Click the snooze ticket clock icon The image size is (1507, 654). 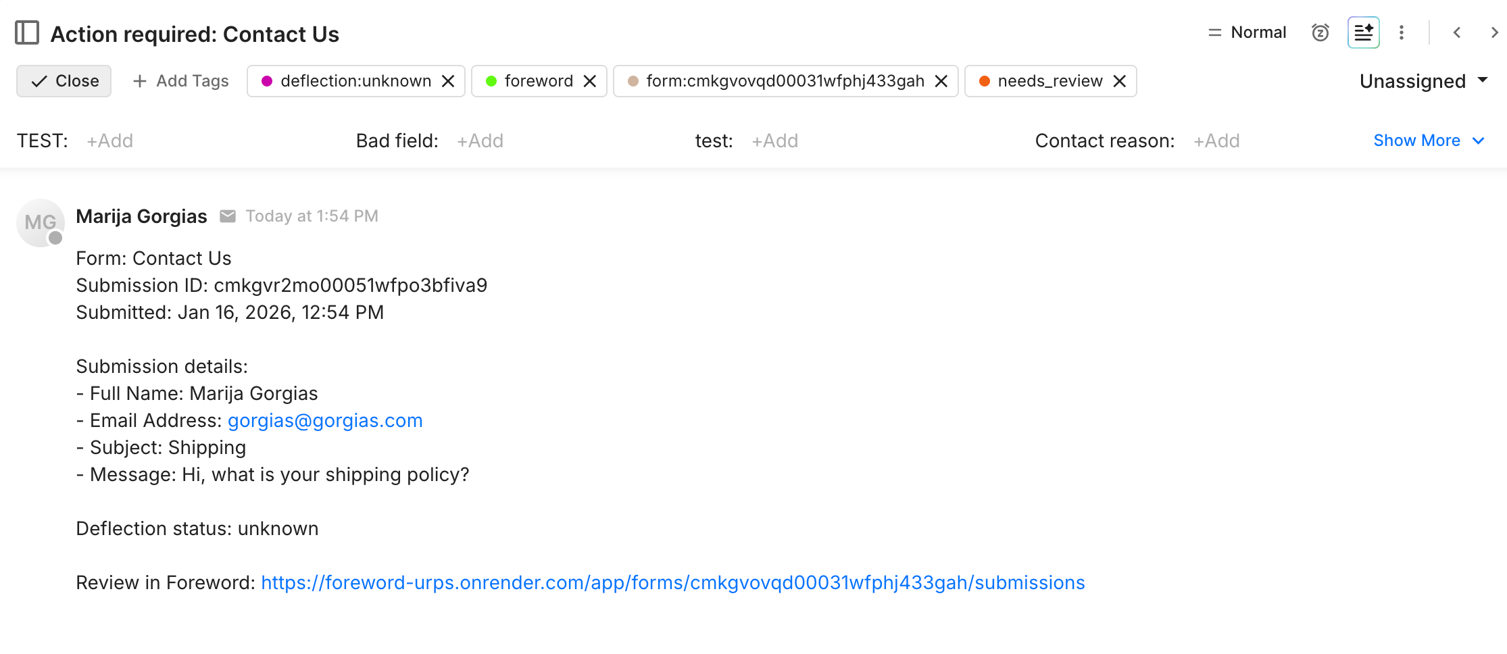tap(1320, 32)
